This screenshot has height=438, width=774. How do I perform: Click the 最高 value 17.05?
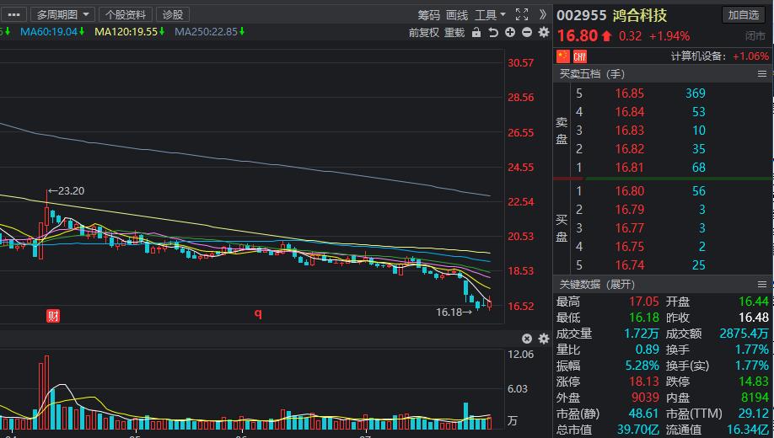click(643, 302)
